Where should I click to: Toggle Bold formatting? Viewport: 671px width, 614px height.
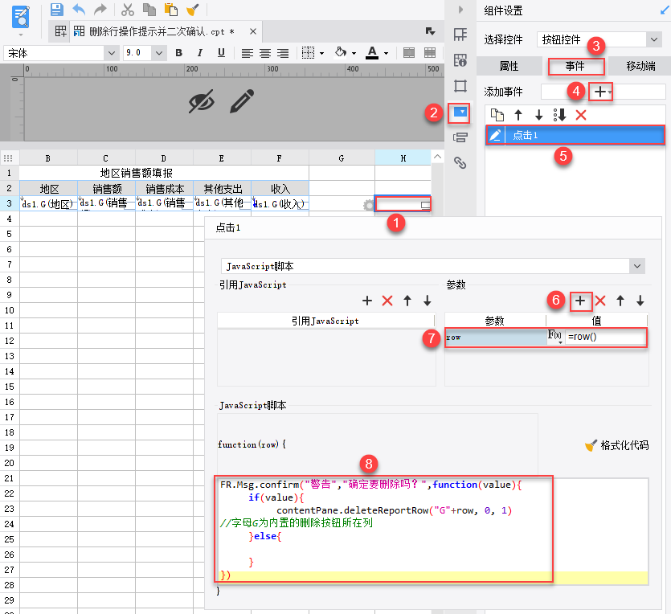[x=179, y=52]
